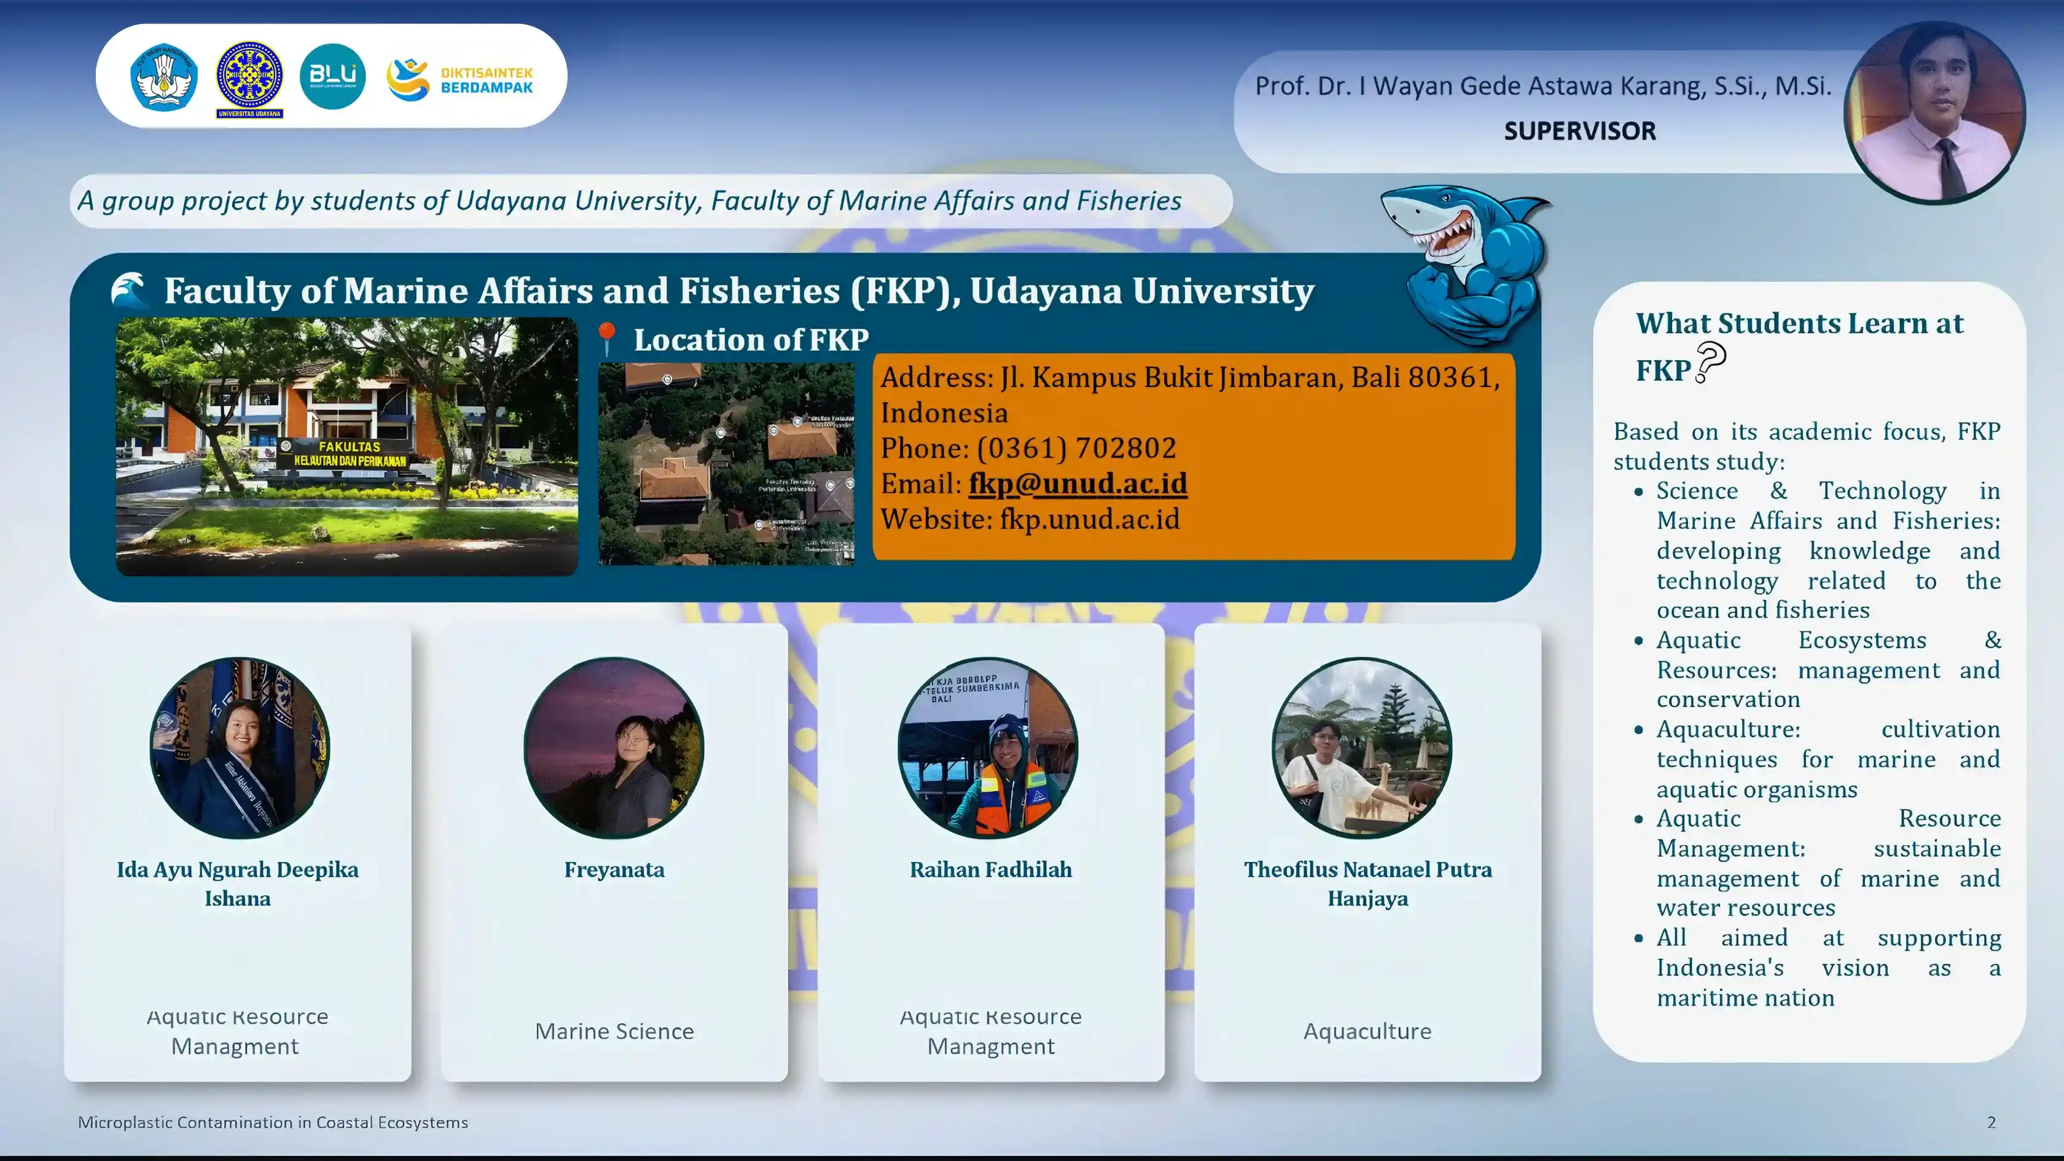2064x1161 pixels.
Task: Click the name Theofilus Natanael Putra Hanjaya
Action: [x=1368, y=884]
